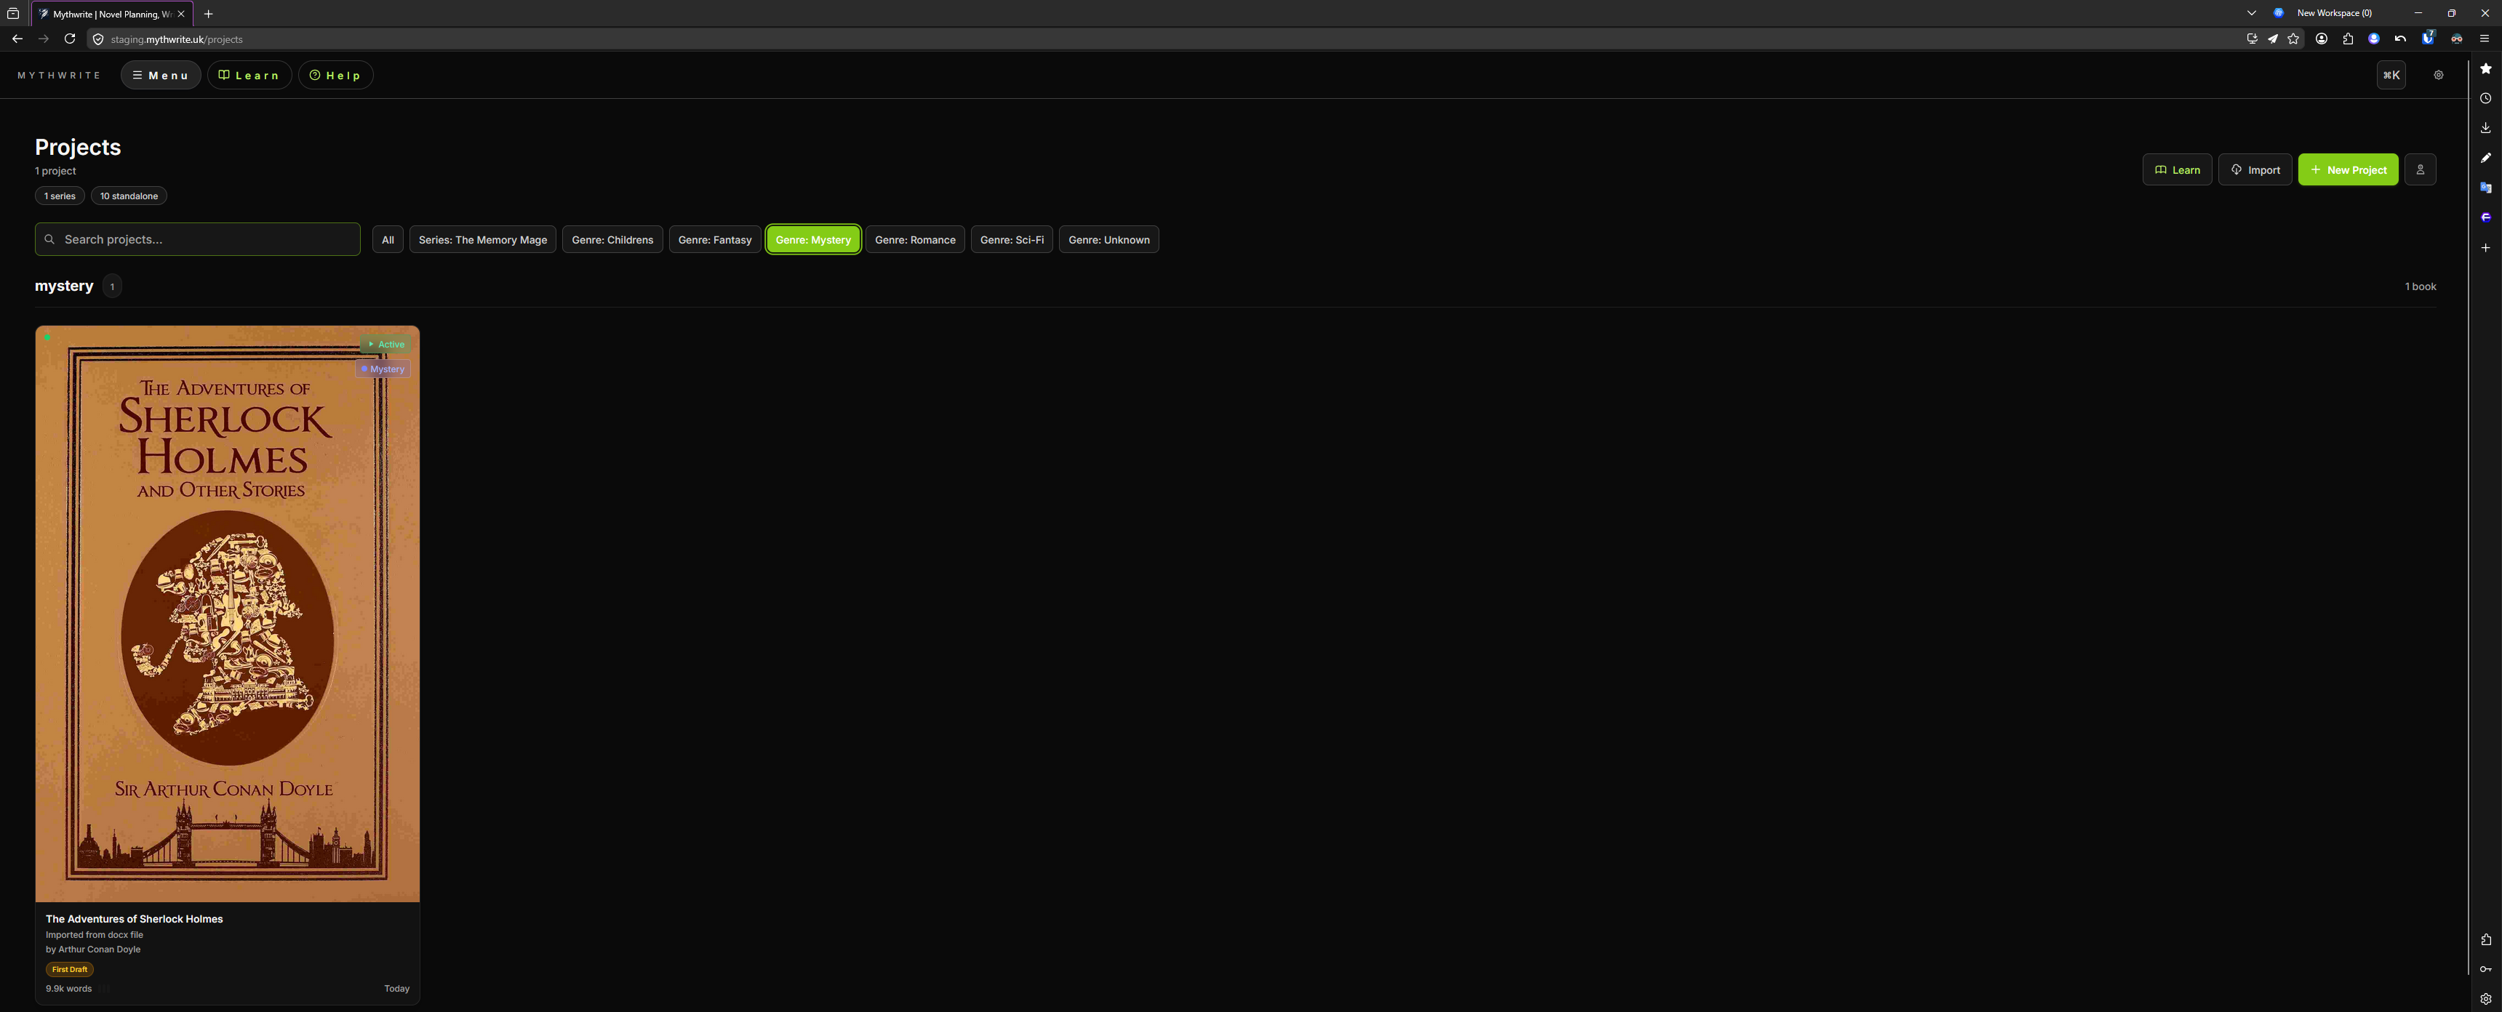Open the purple hexagon sidebar panel
2502x1012 pixels.
pyautogui.click(x=2485, y=217)
